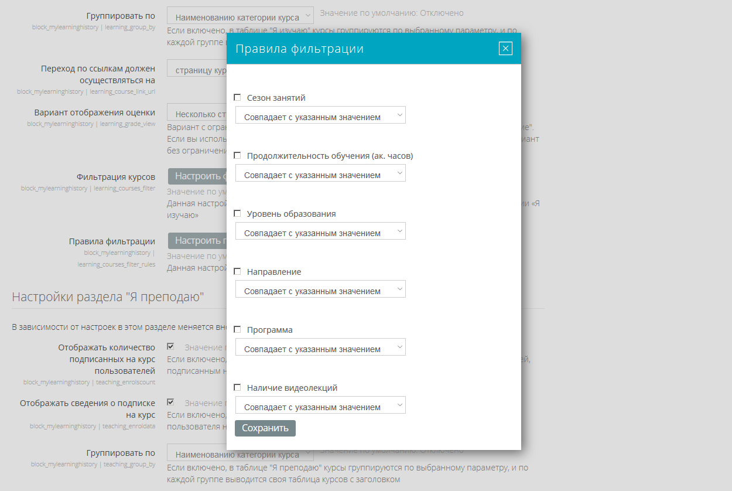Click the Сохранить button
Screen dimensions: 732x491
pyautogui.click(x=265, y=428)
